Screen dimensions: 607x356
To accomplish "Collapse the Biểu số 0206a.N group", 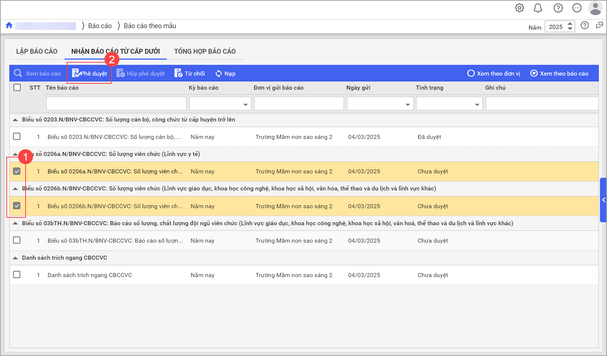I will coord(15,154).
